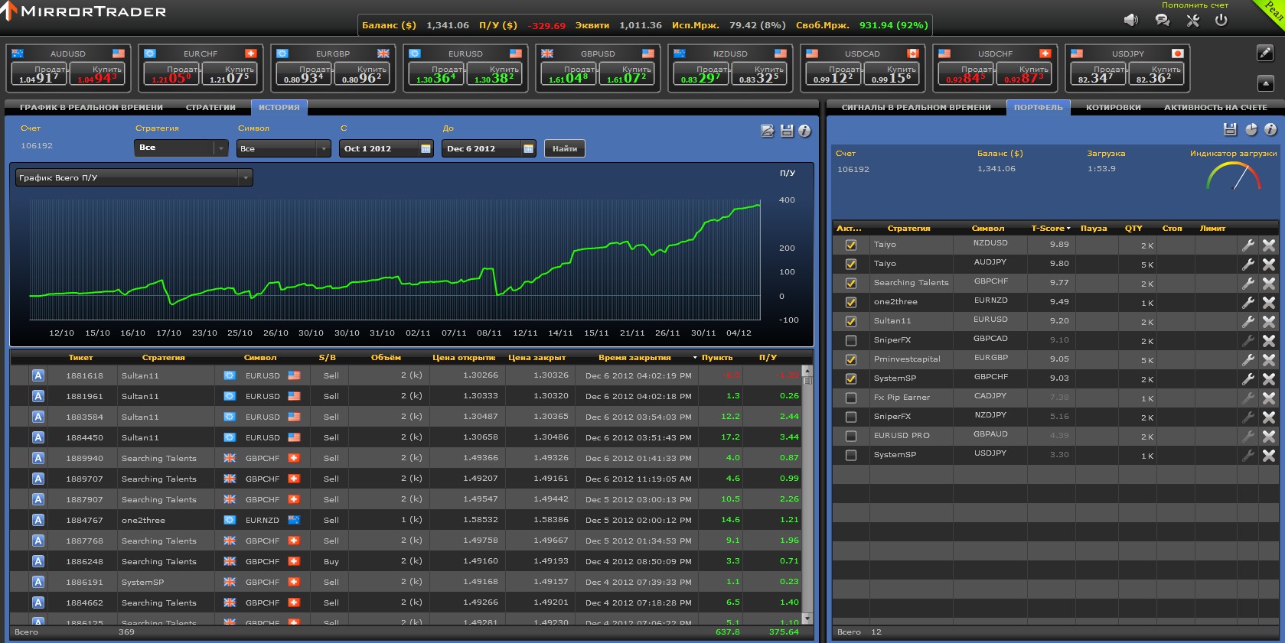This screenshot has height=643, width=1285.
Task: Click Купить on USDCHF quote
Action: click(x=1024, y=74)
